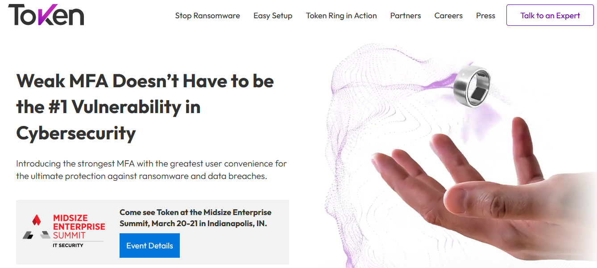Open the Careers page
This screenshot has height=268, width=597.
click(x=448, y=16)
